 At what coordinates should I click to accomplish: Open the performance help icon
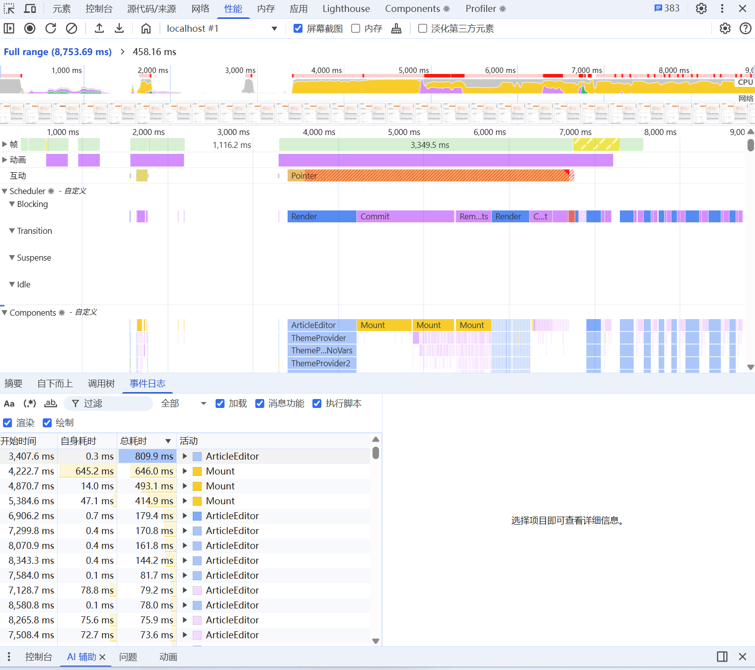[x=746, y=28]
